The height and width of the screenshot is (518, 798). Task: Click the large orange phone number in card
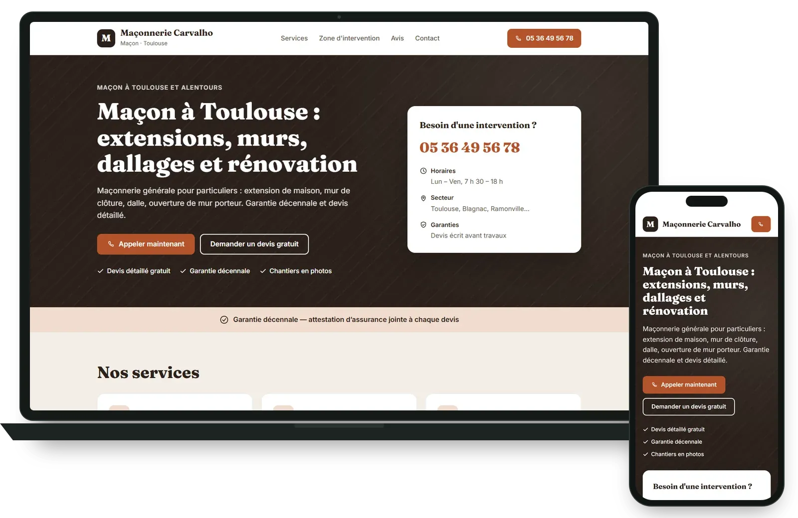469,147
